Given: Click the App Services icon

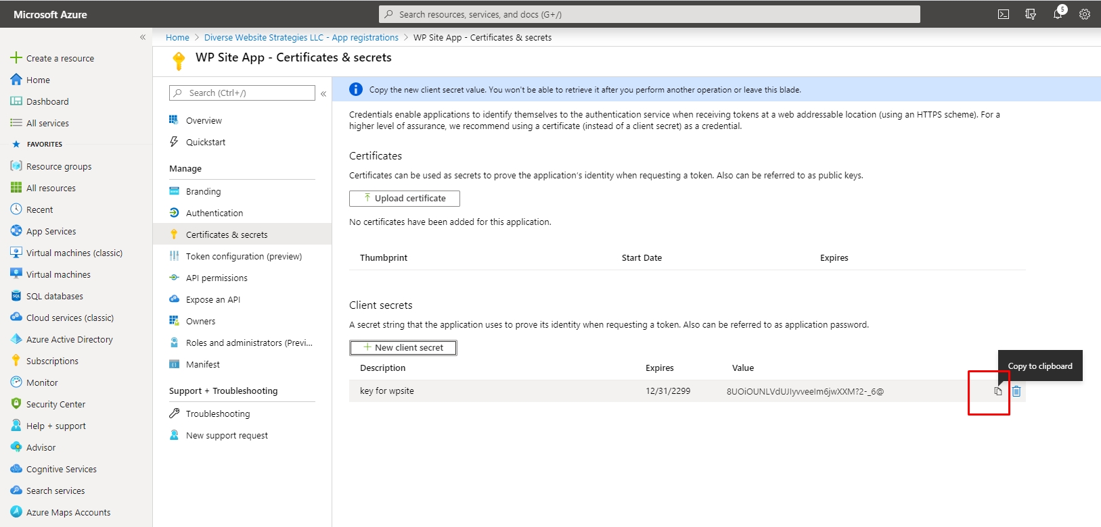Looking at the screenshot, I should click(x=16, y=231).
